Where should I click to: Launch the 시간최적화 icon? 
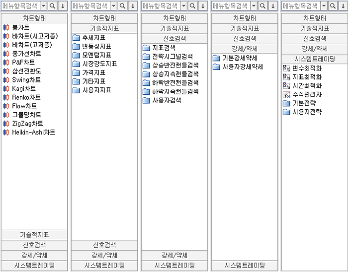[286, 86]
